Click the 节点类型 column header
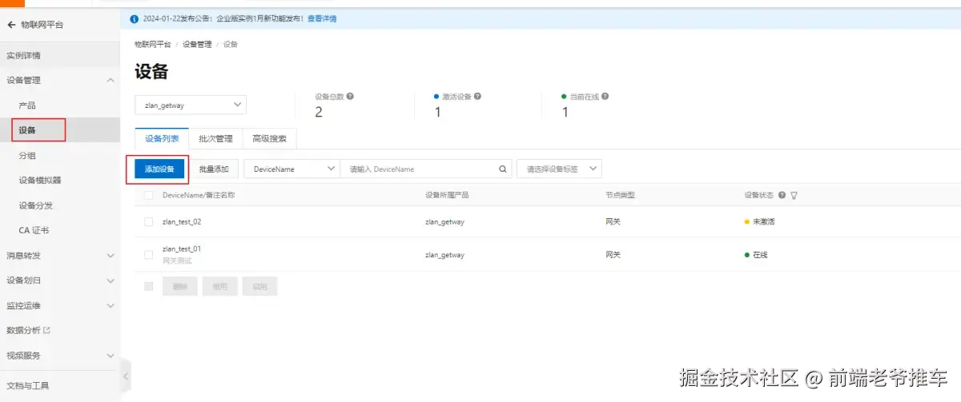 tap(620, 195)
